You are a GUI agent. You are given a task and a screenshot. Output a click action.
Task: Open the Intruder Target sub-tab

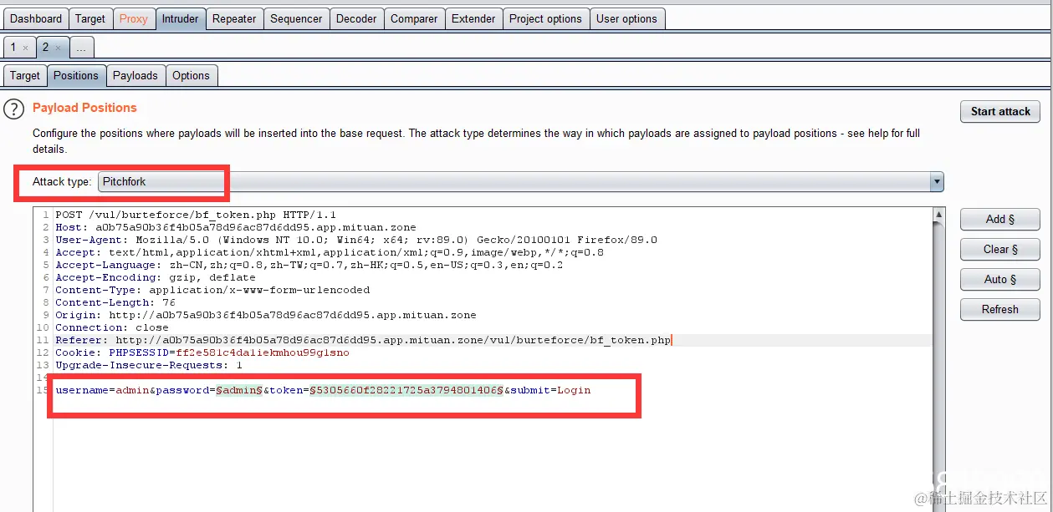click(25, 75)
